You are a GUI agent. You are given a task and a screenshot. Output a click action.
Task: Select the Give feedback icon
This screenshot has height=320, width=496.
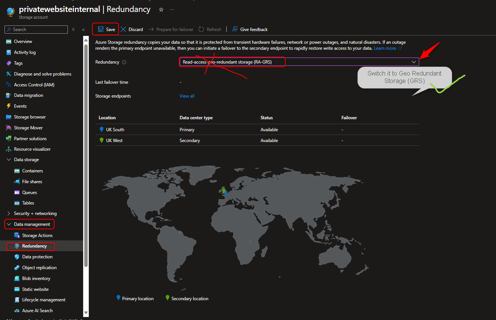(x=235, y=29)
